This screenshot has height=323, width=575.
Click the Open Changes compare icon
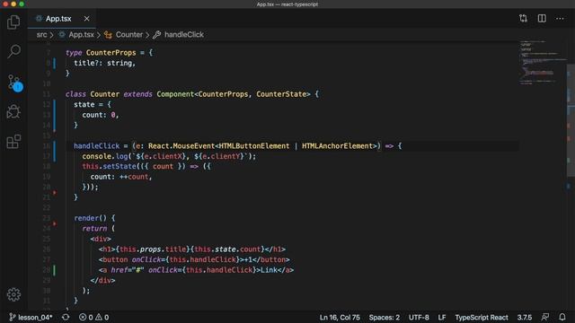(x=523, y=18)
